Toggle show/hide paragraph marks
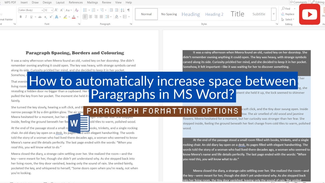Screen dimensions: 325x183 point(128,10)
